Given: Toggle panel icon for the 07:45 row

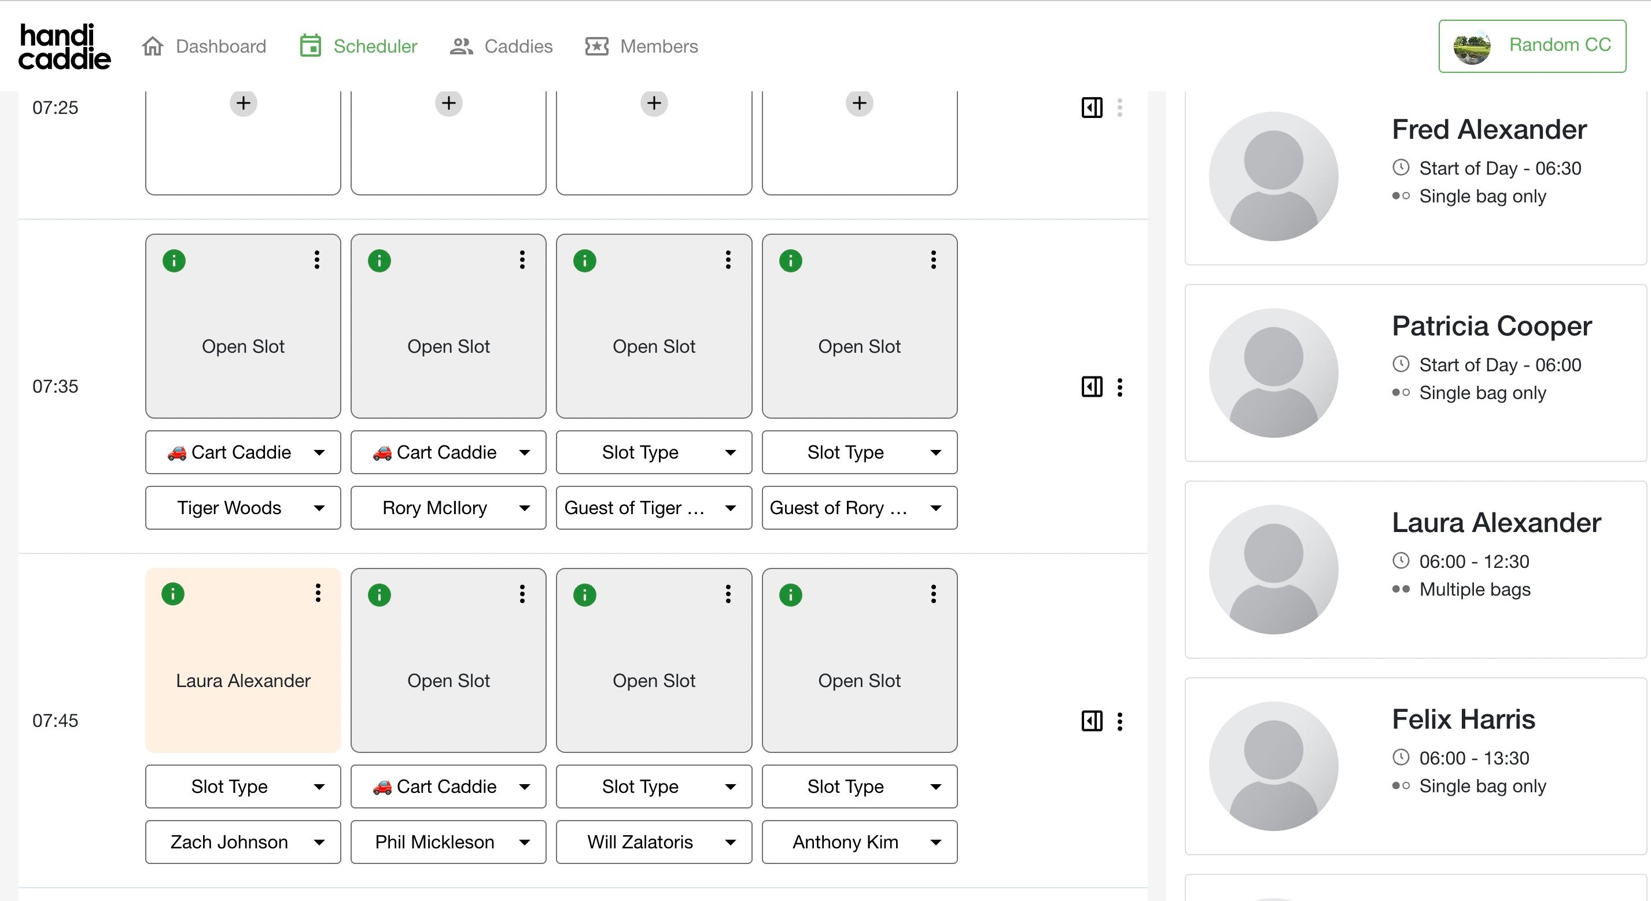Looking at the screenshot, I should point(1092,721).
